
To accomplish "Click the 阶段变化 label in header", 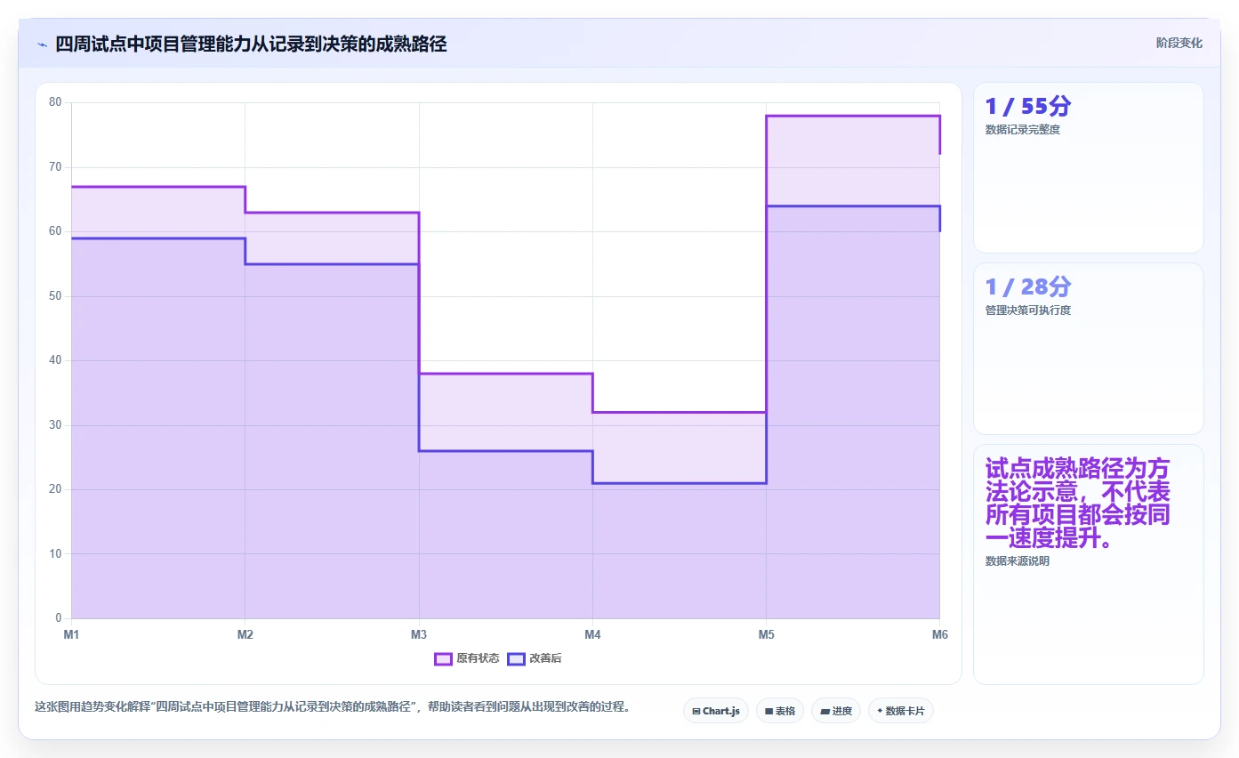I will [x=1179, y=43].
